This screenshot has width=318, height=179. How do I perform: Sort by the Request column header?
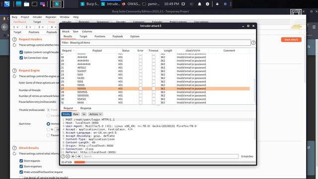(x=69, y=51)
